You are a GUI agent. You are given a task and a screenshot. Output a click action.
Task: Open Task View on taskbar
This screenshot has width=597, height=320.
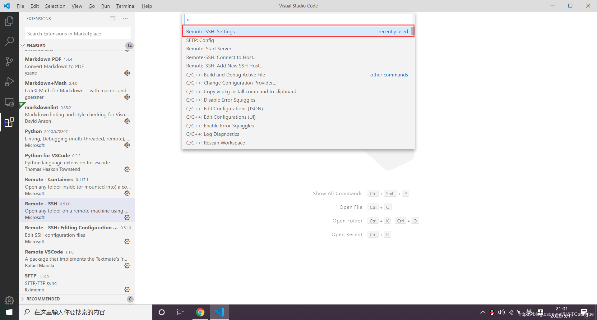pos(180,312)
